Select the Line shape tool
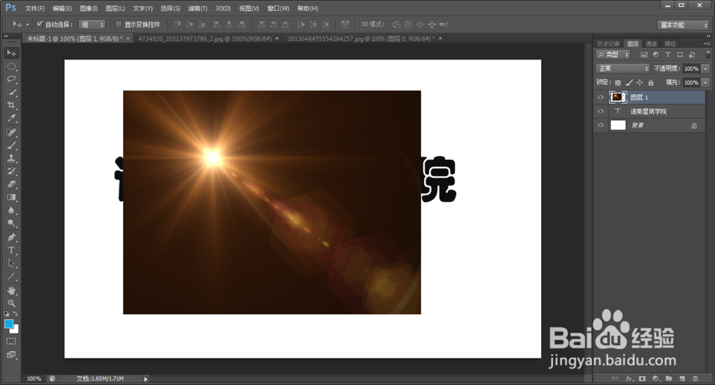The width and height of the screenshot is (715, 385). (11, 276)
